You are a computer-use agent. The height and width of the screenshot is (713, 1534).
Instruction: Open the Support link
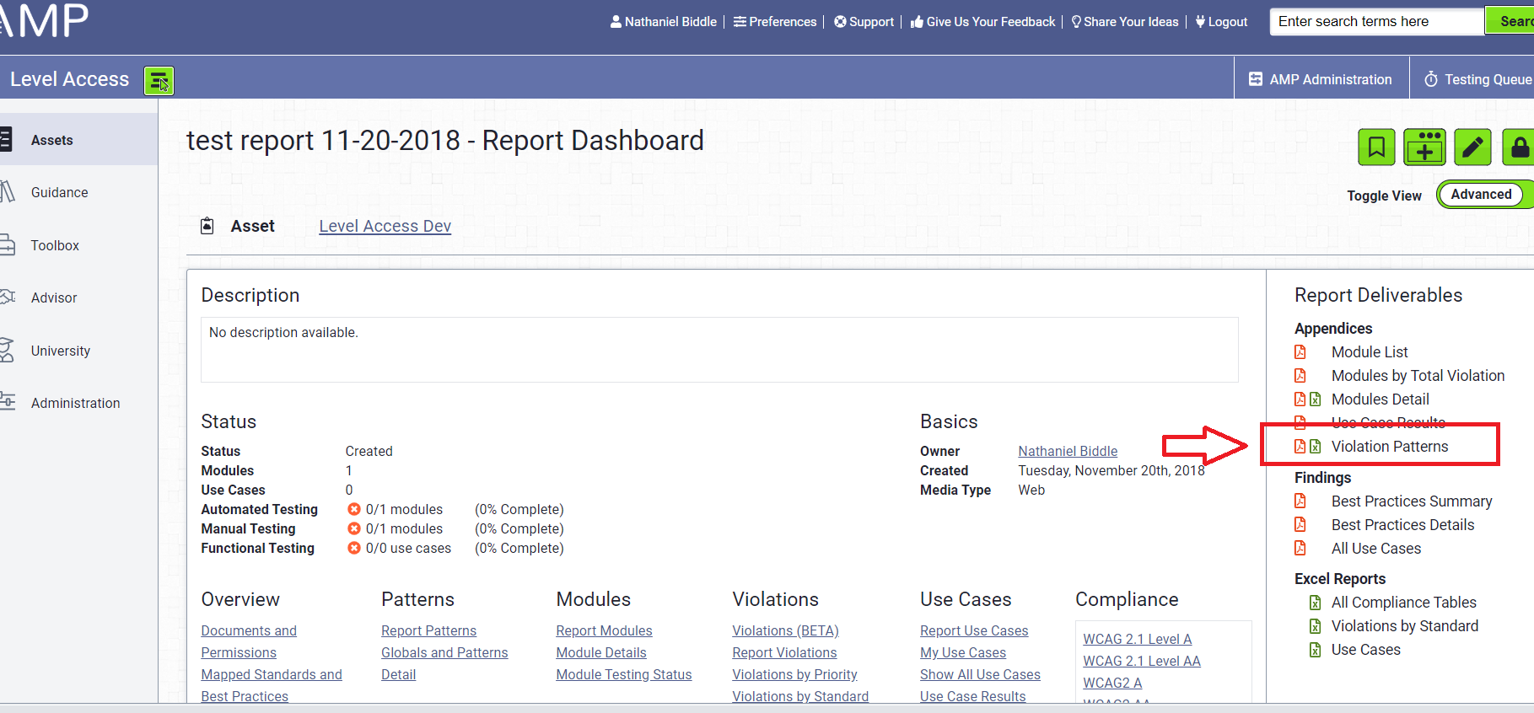[x=864, y=22]
